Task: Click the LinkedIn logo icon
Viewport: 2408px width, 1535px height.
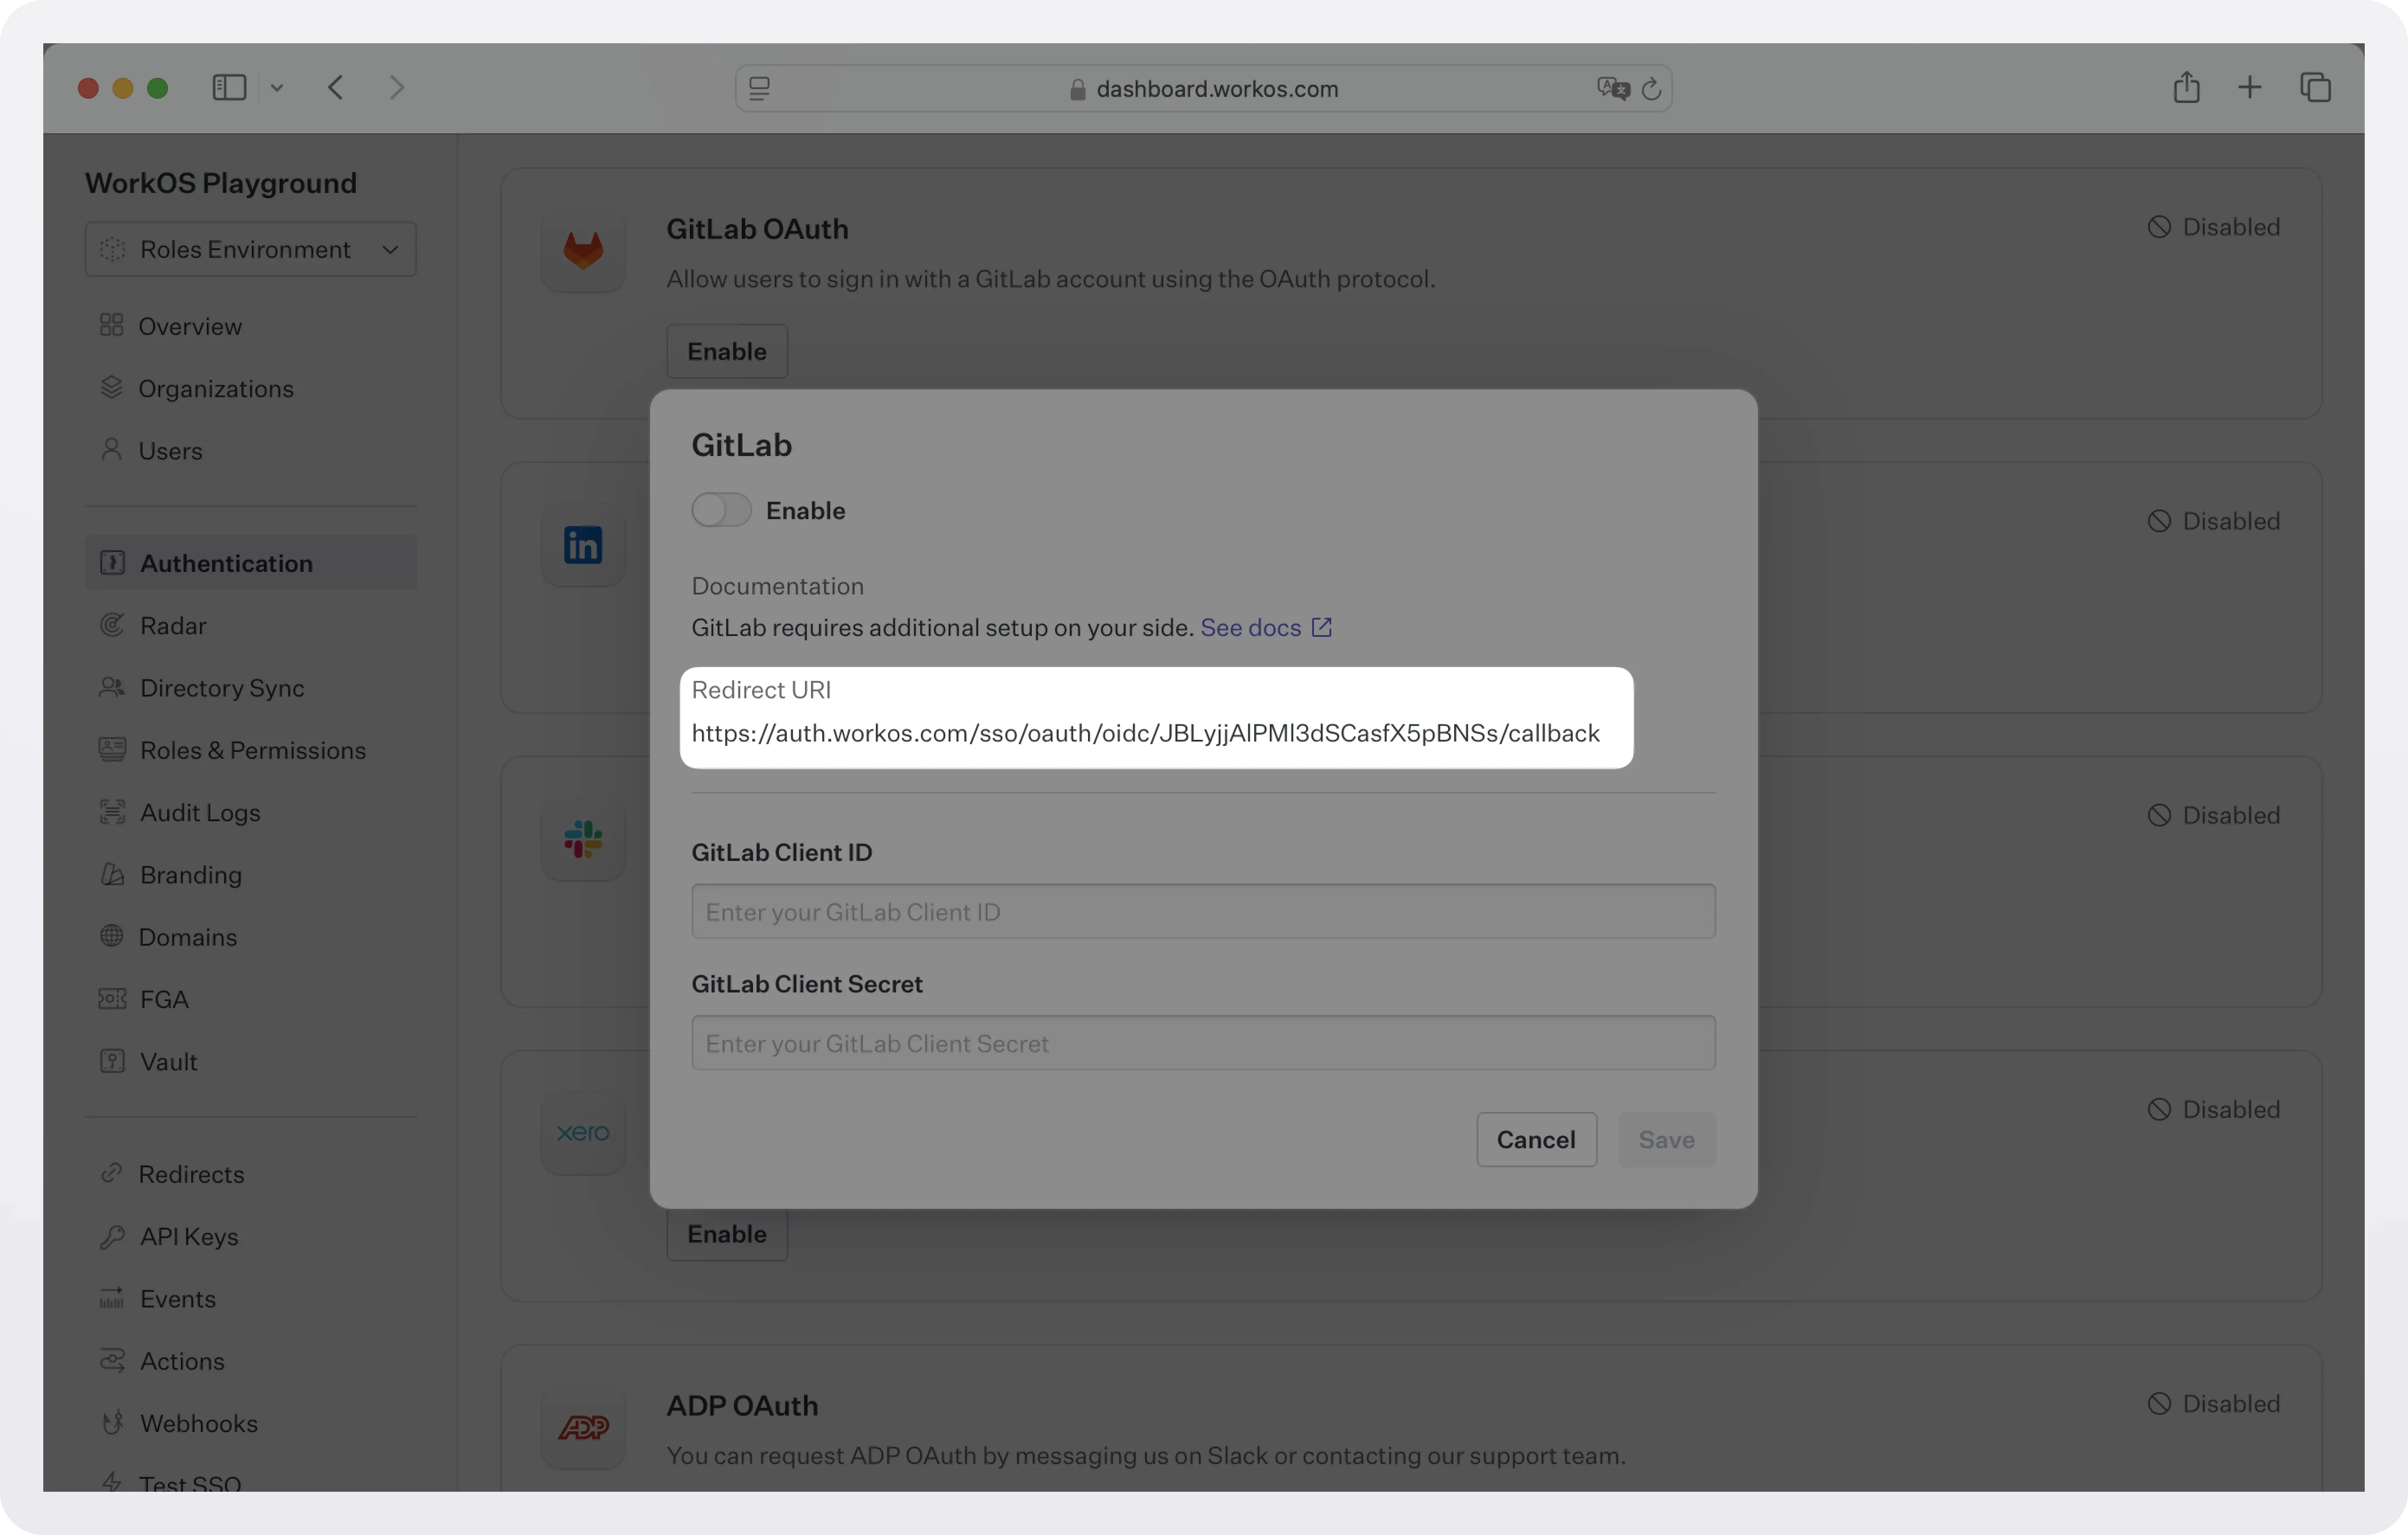Action: click(x=583, y=545)
